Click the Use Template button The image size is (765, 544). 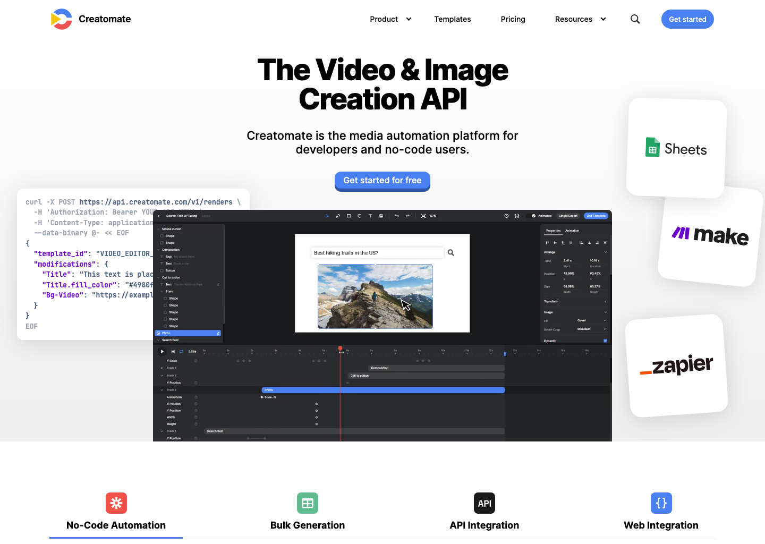point(596,216)
